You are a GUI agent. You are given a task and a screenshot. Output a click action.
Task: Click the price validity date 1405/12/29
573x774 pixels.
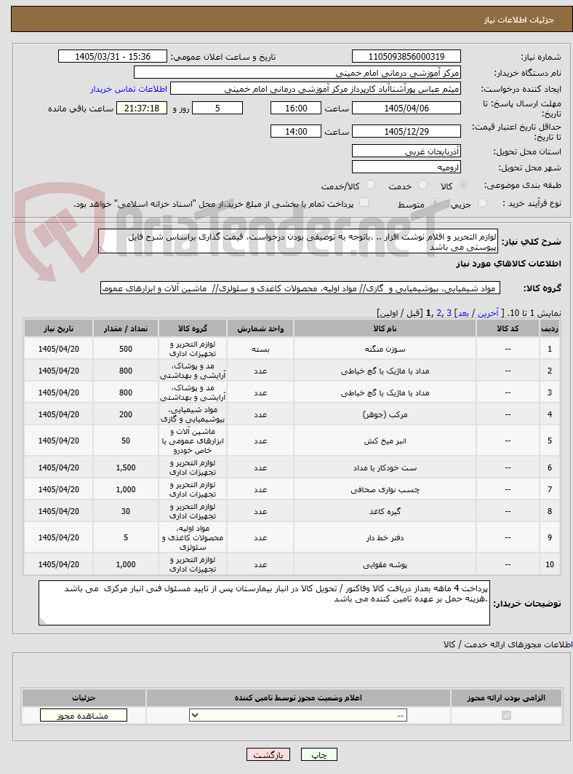click(x=406, y=131)
